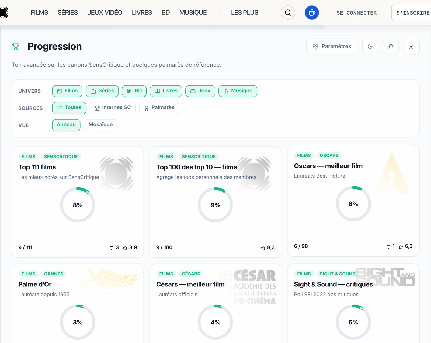Open the Palme d'Or card title
Viewport: 431px width, 343px height.
(35, 284)
